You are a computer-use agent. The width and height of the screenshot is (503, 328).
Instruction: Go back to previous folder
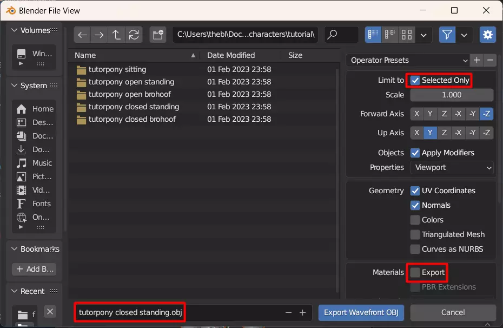pos(82,35)
